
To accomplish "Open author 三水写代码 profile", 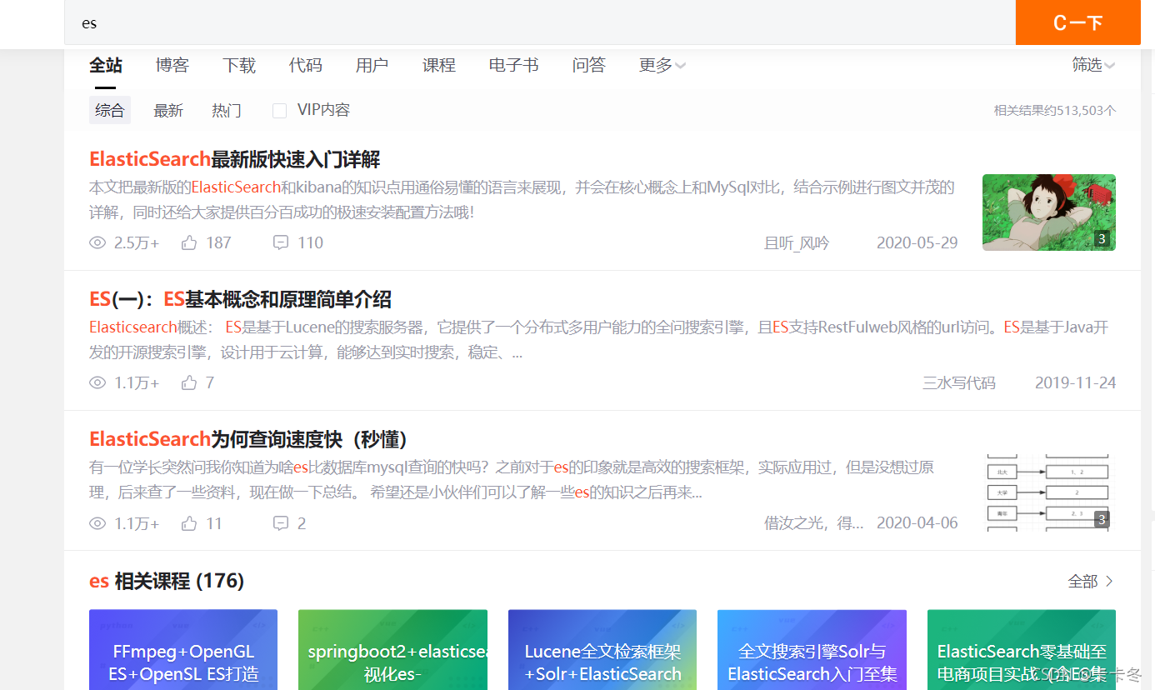I will click(959, 382).
